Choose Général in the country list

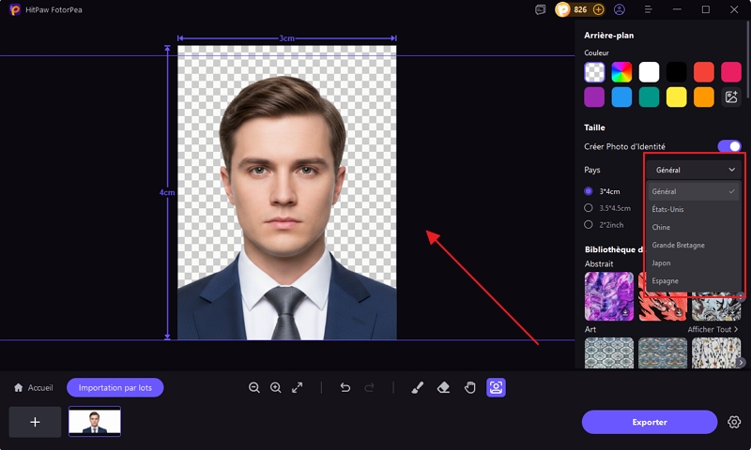tap(694, 191)
